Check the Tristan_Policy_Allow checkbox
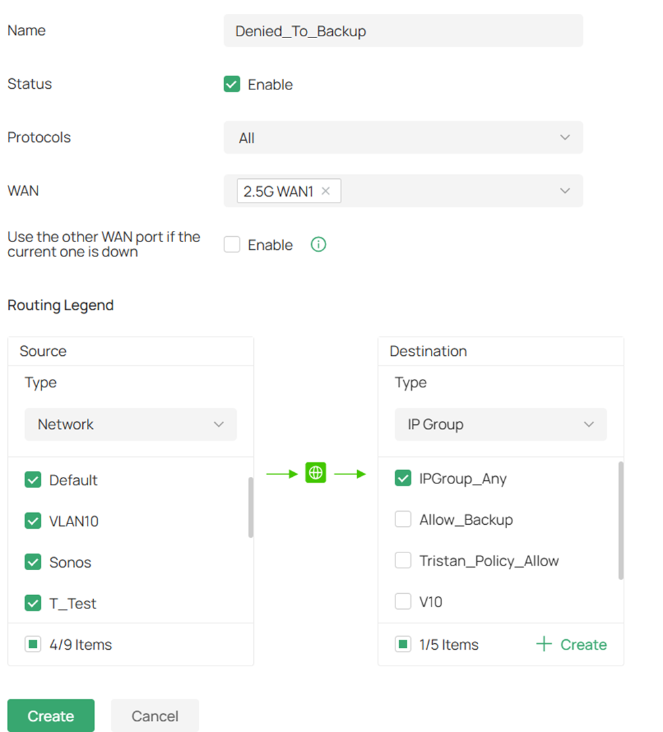663x732 pixels. tap(403, 560)
